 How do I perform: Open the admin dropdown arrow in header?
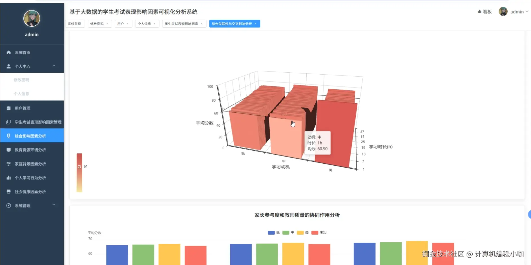[527, 12]
